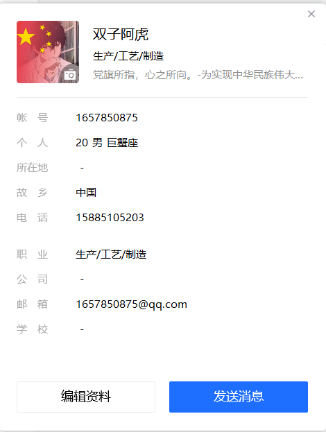
Task: Click the account number 1657850875
Action: (107, 118)
